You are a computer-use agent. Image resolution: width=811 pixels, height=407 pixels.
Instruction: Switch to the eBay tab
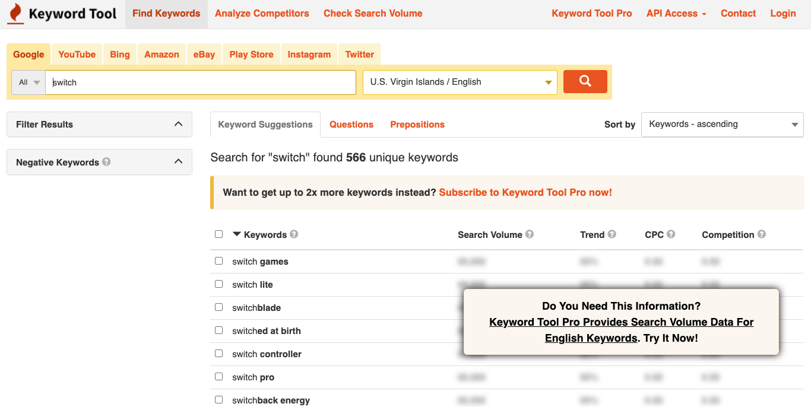coord(204,54)
